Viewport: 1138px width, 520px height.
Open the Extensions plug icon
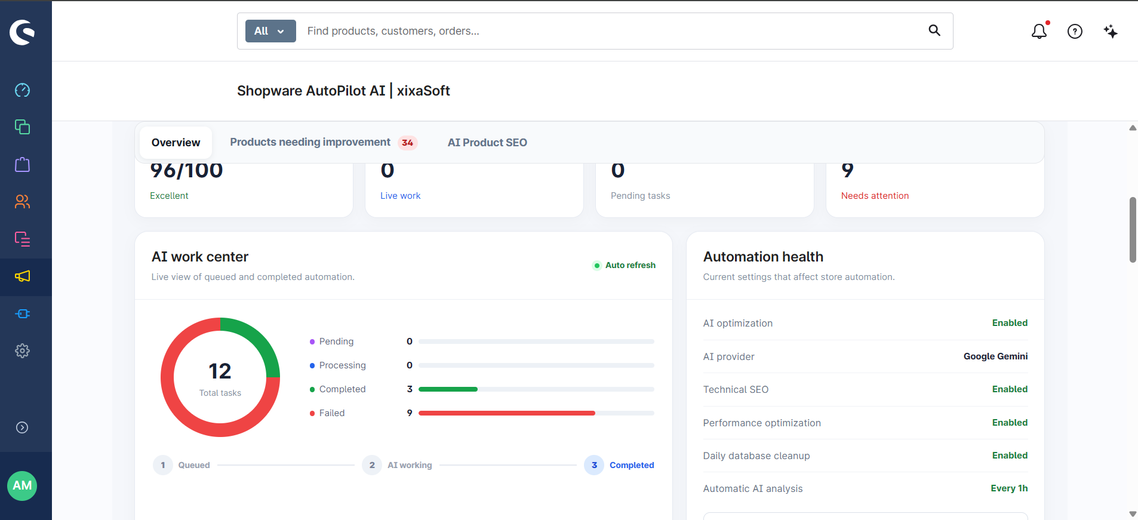(x=22, y=313)
